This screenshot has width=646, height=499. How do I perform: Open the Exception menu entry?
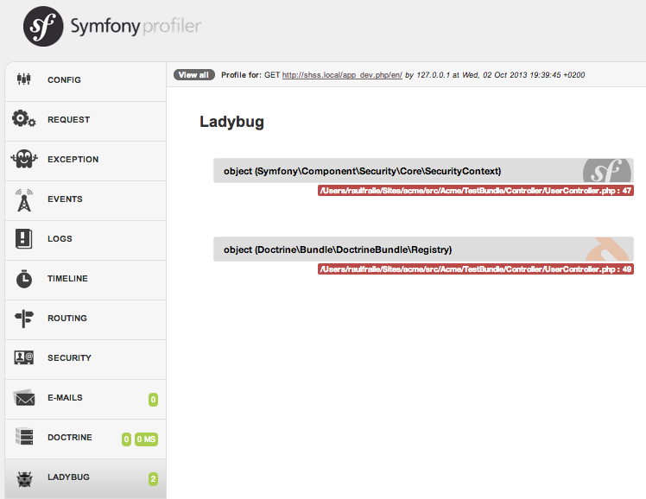tap(85, 161)
